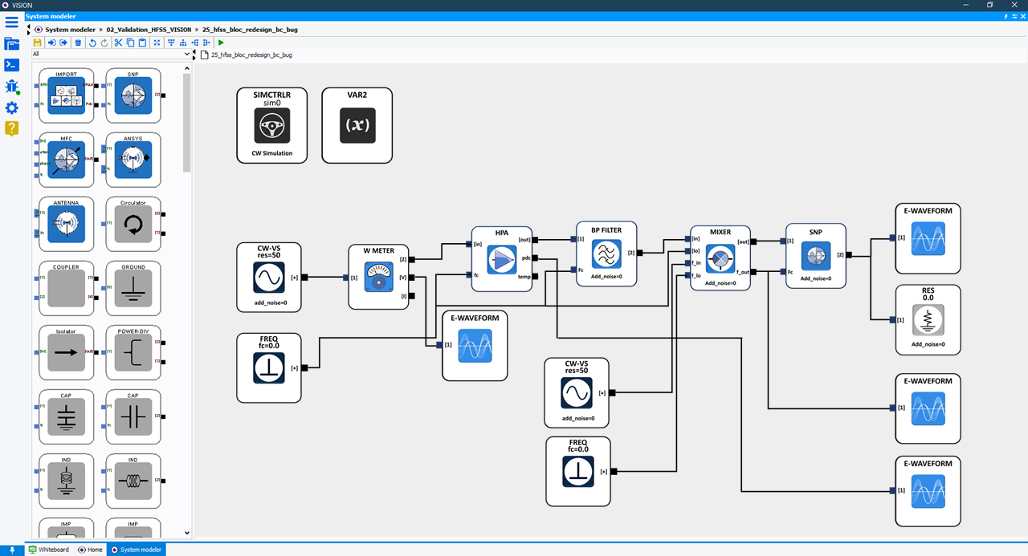The image size is (1028, 556).
Task: Switch to the System modeler tab
Action: click(x=136, y=550)
